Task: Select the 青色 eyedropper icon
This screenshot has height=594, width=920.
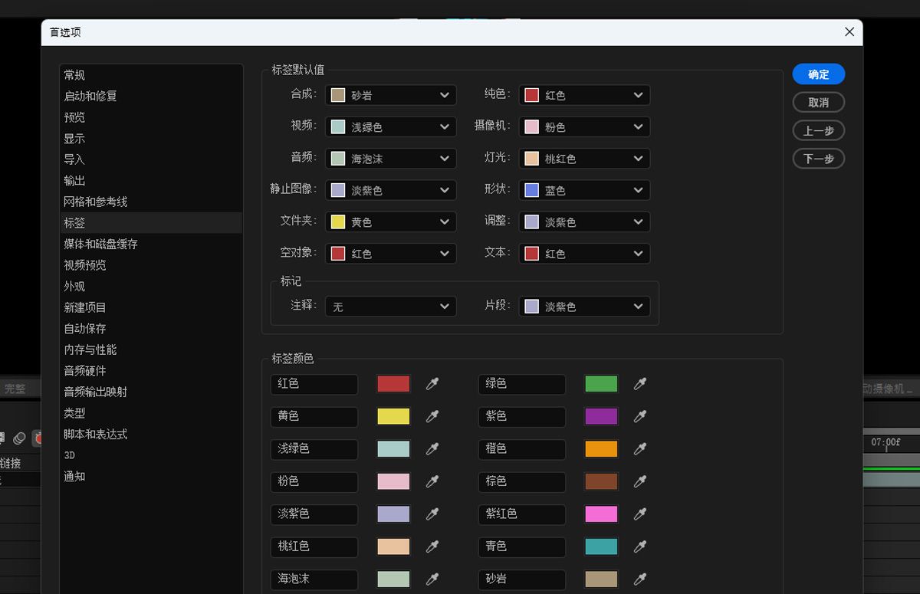Action: pos(640,547)
